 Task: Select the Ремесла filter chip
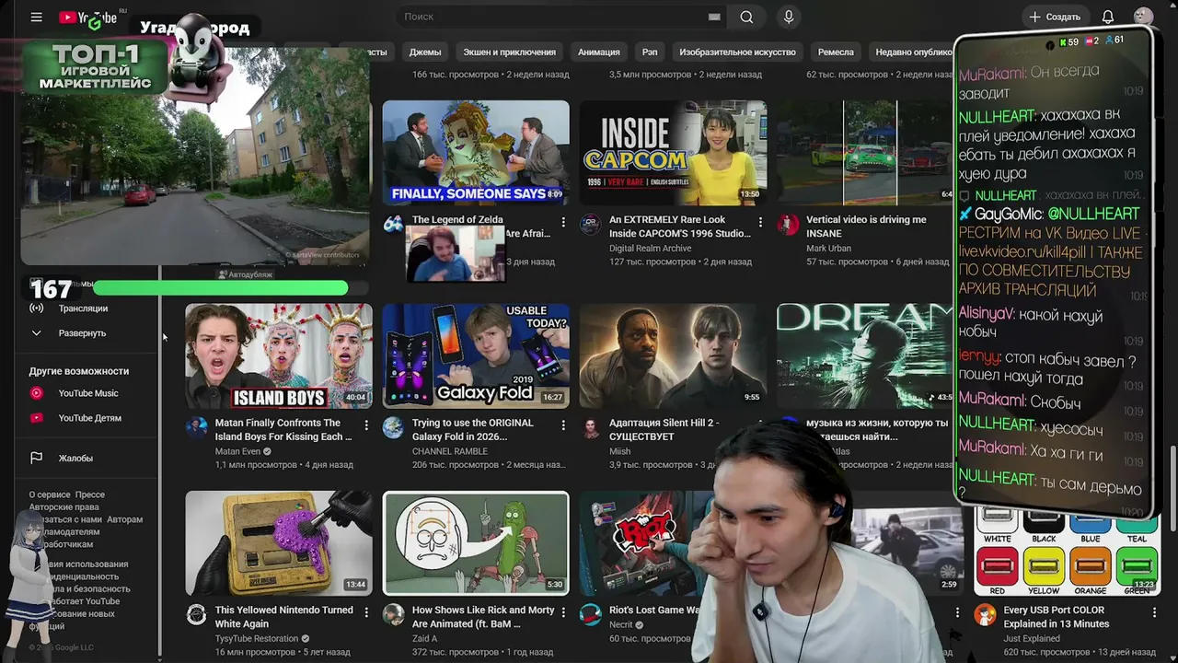pos(836,52)
